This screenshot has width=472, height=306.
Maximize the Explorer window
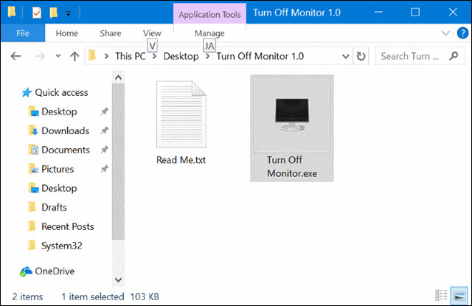point(415,13)
